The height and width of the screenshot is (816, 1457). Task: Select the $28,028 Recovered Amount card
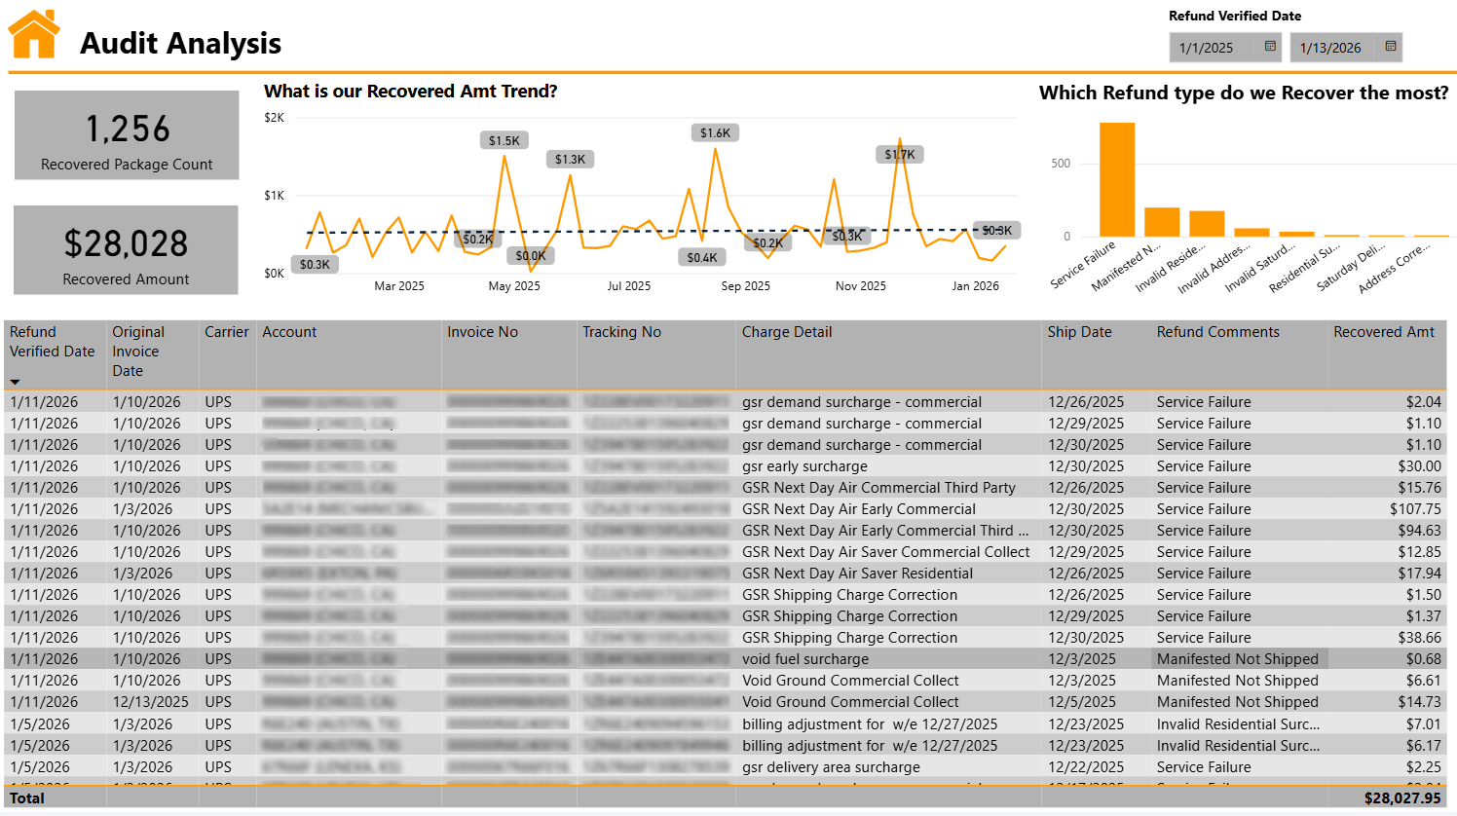coord(126,250)
